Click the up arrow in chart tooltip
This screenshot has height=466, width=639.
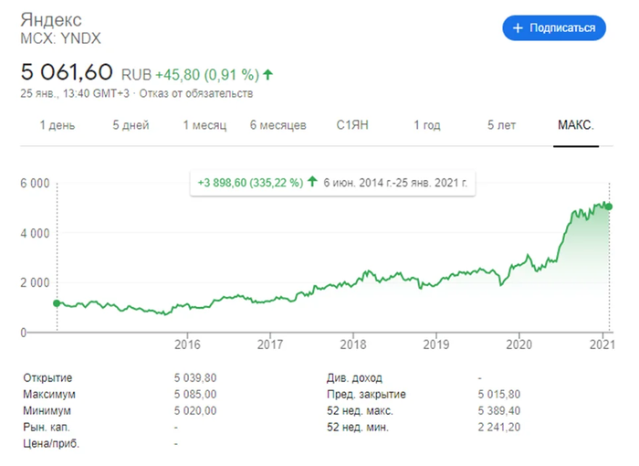pyautogui.click(x=313, y=183)
